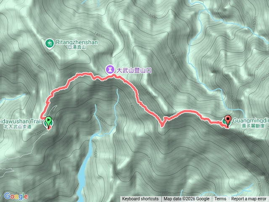
Task: Click the Beidawushan Trail label text
Action: (21, 121)
